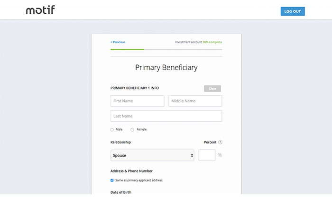Focus the First Name field
Image resolution: width=332 pixels, height=199 pixels.
point(137,101)
